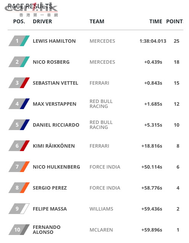Click the position 8 orange badge

click(19, 188)
